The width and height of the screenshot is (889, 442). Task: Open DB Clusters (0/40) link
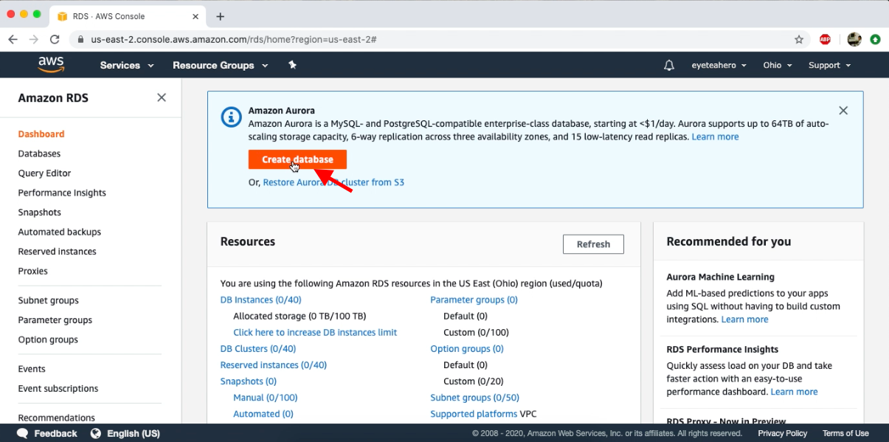258,348
